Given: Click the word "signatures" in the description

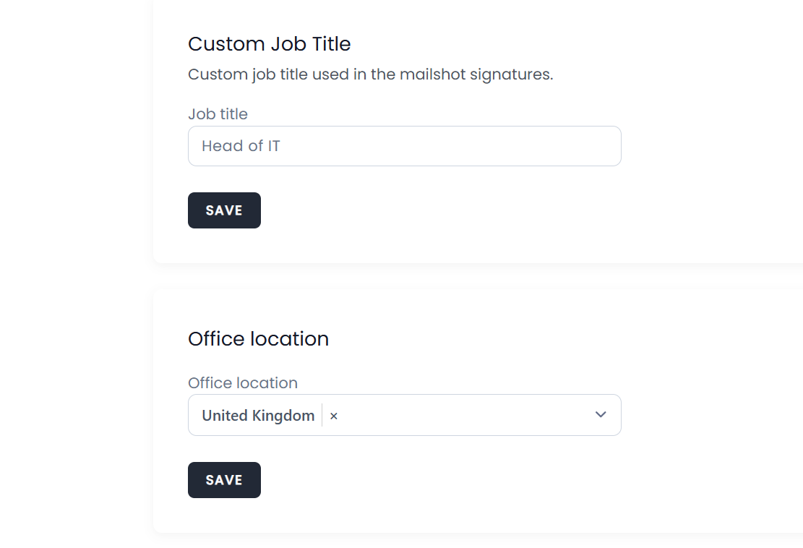Looking at the screenshot, I should [511, 74].
